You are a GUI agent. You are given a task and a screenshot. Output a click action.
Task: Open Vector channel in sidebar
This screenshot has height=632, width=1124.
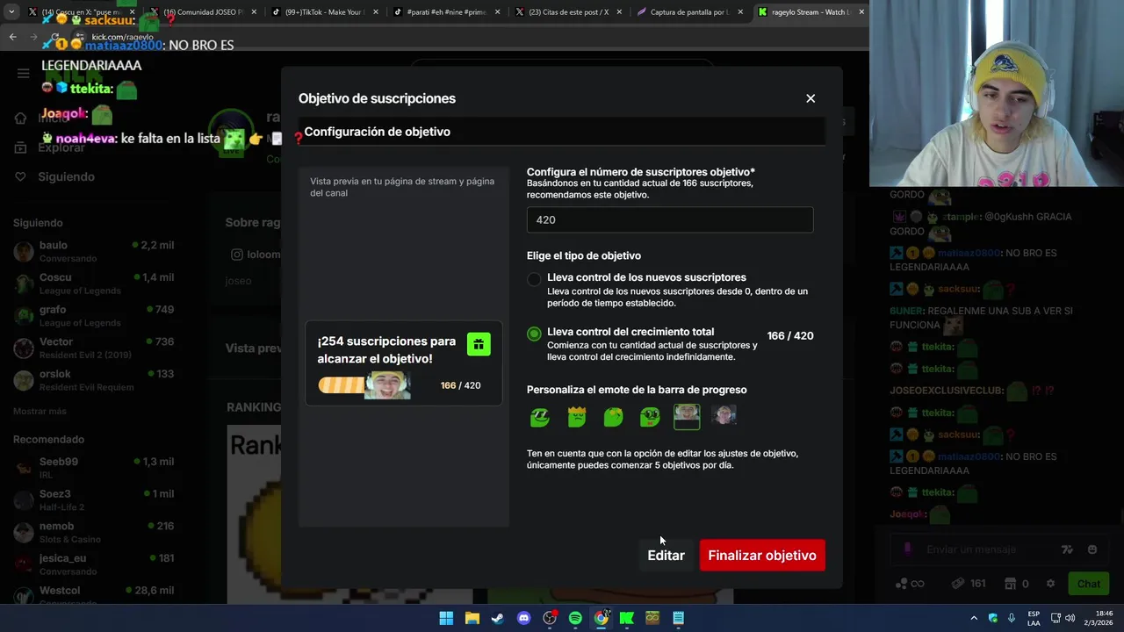coord(93,348)
